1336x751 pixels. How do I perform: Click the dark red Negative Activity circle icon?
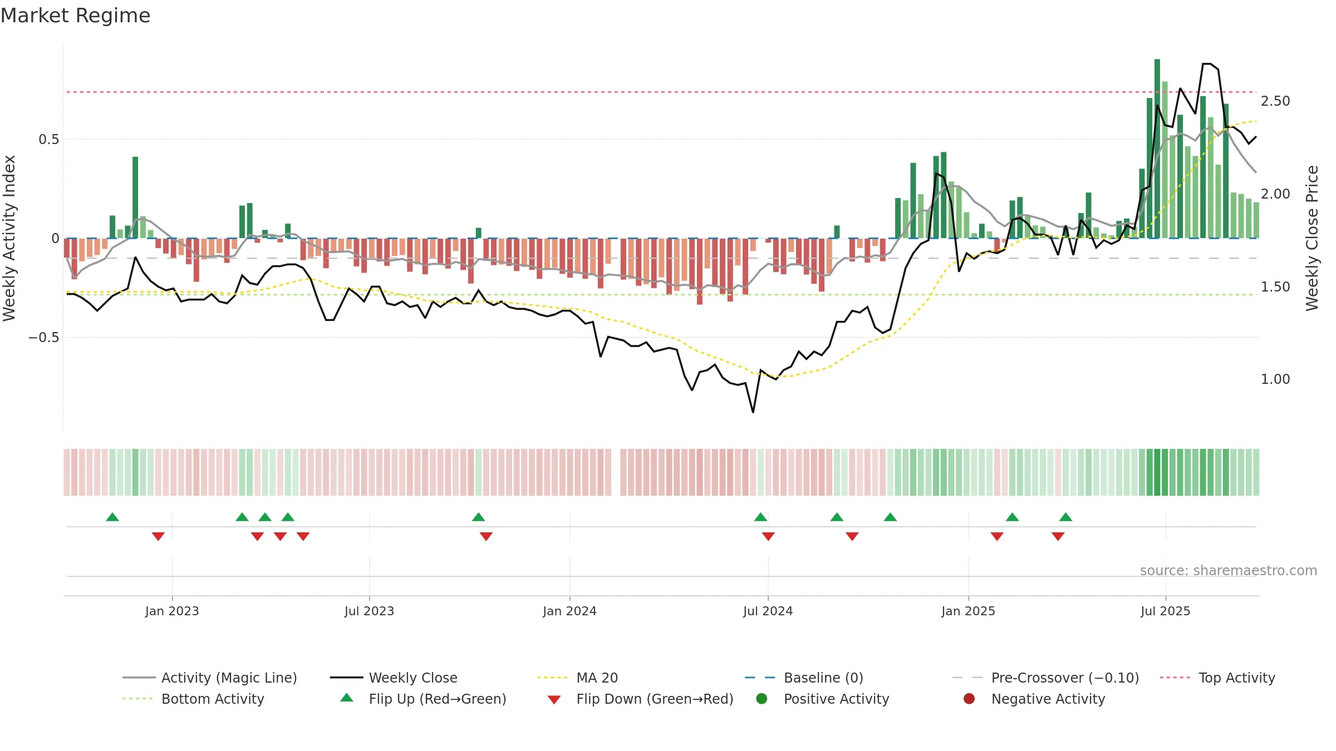pos(969,699)
